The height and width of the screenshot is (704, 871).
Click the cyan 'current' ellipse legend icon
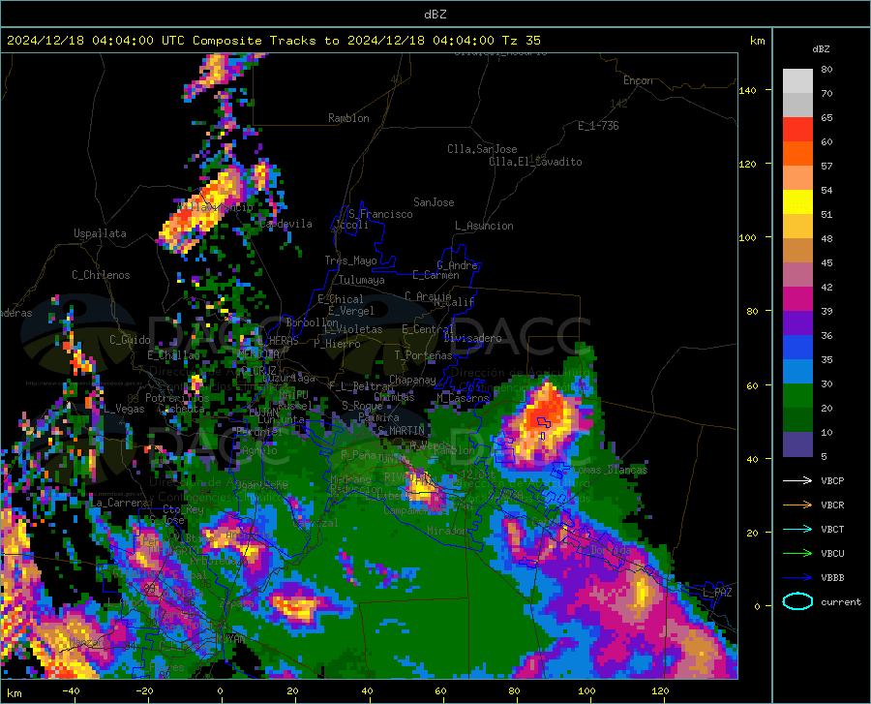[797, 601]
